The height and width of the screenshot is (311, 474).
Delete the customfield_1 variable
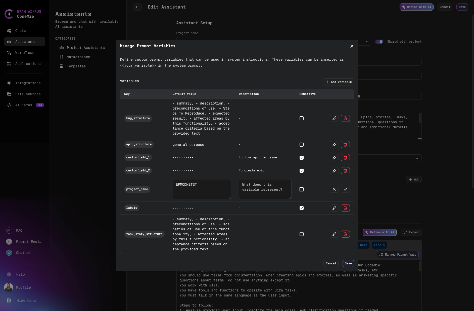[345, 158]
